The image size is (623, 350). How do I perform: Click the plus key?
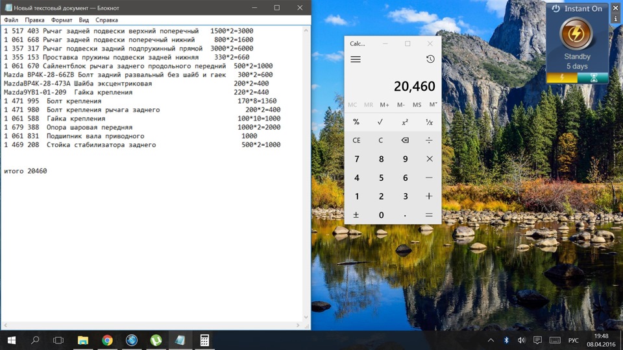coord(429,196)
